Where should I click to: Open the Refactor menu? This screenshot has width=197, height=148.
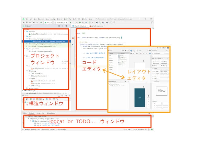(59, 19)
